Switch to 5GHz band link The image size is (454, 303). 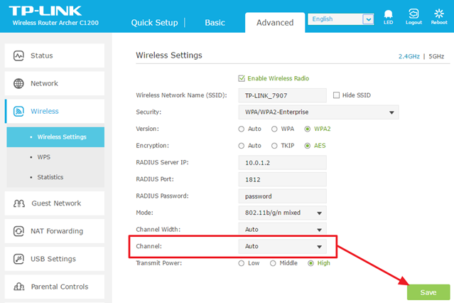point(436,56)
